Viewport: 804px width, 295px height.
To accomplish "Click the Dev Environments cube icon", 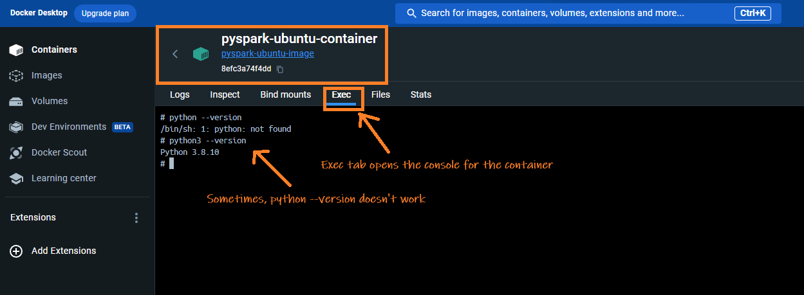I will (x=16, y=127).
